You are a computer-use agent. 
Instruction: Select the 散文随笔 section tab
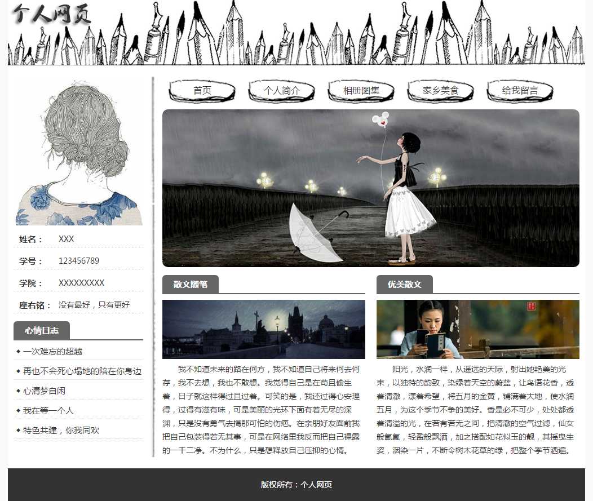[190, 285]
